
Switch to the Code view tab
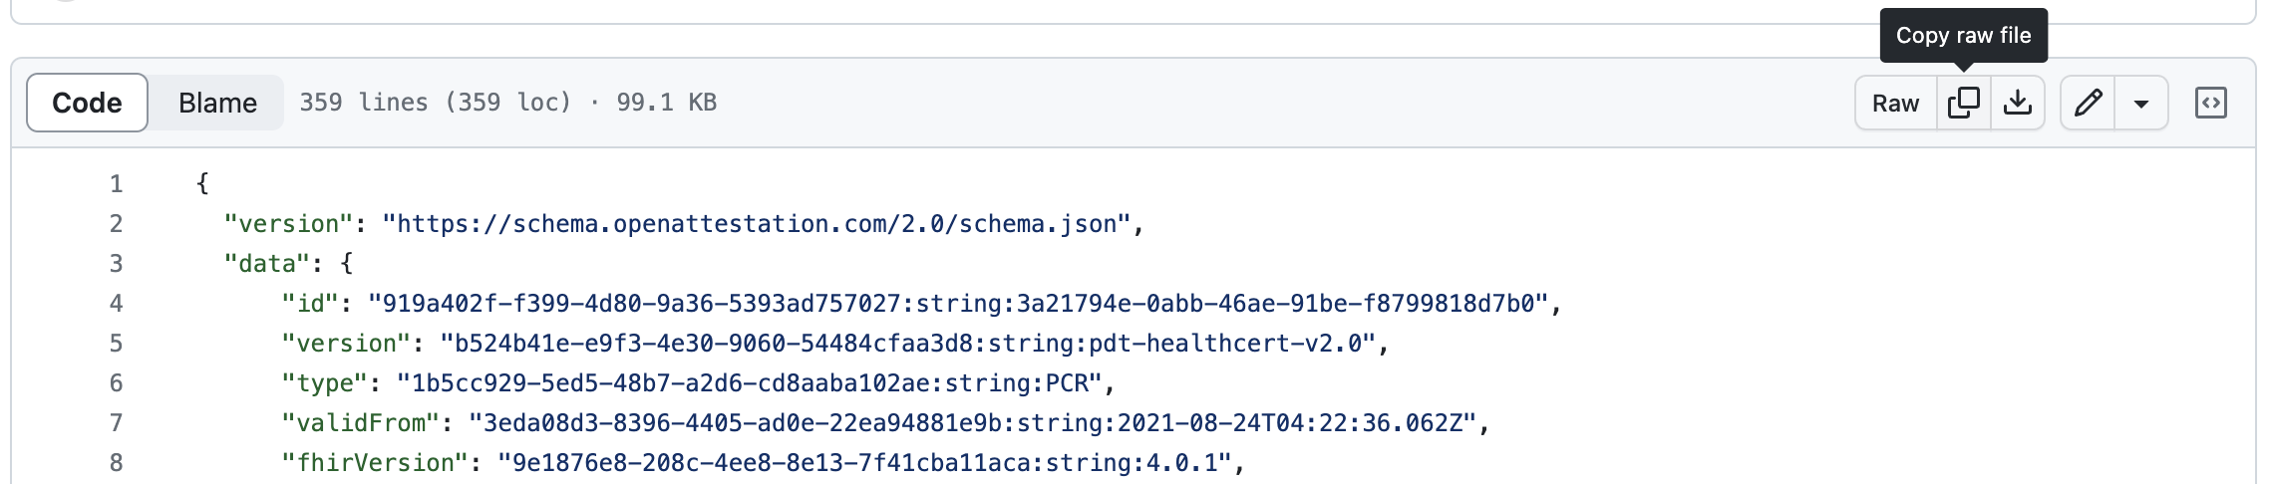coord(87,103)
